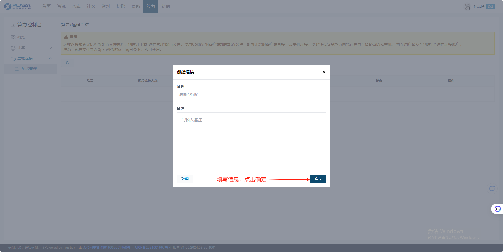Expand the 计算 sidebar menu

[50, 48]
